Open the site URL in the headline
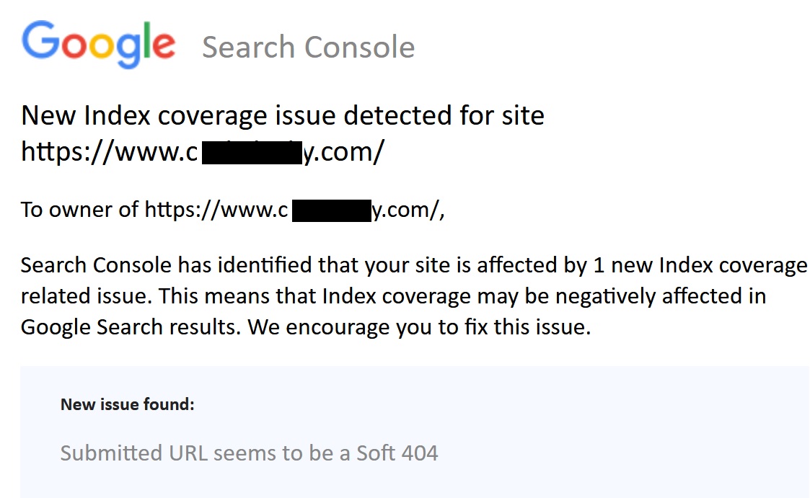810x498 pixels. pos(203,152)
